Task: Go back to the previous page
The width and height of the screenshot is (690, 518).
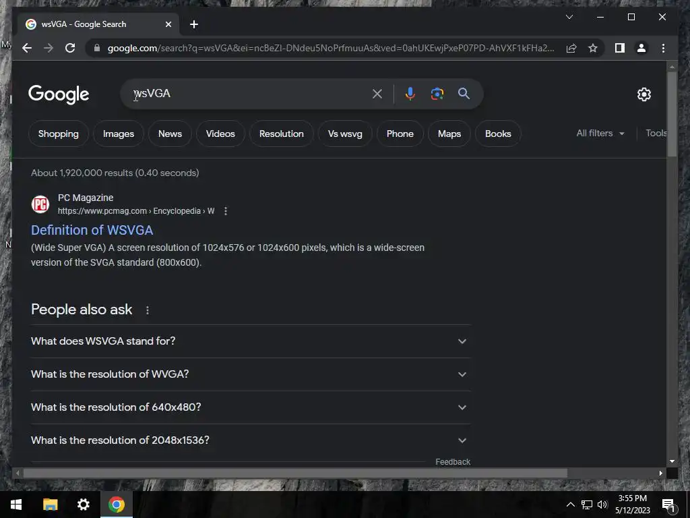Action: coord(27,48)
